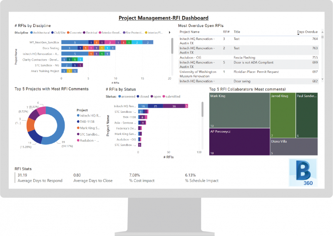This screenshot has height=236, width=333.
Task: Select the Exterior Envel... legend item
Action: 110,33
